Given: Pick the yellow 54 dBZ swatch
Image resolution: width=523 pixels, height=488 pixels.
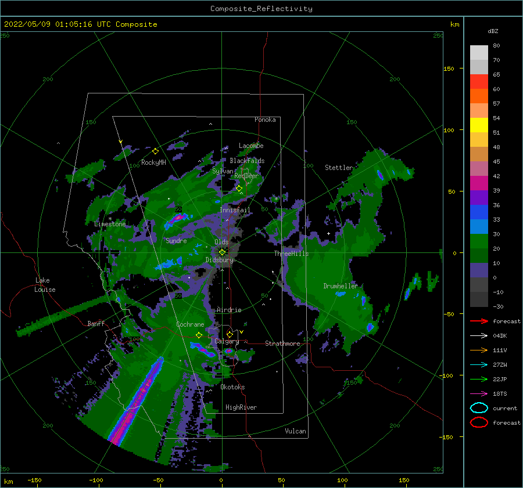Looking at the screenshot, I should 479,125.
